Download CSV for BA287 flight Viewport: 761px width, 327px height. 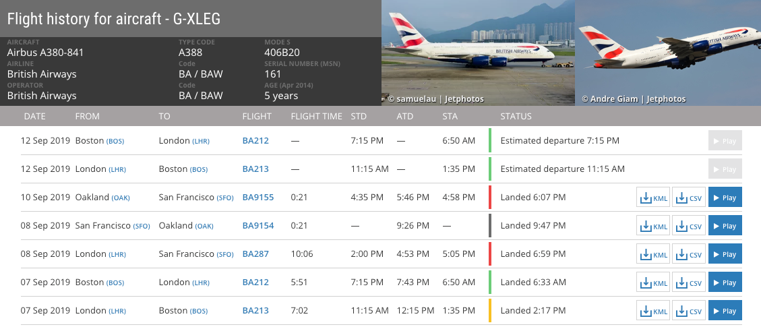point(689,254)
